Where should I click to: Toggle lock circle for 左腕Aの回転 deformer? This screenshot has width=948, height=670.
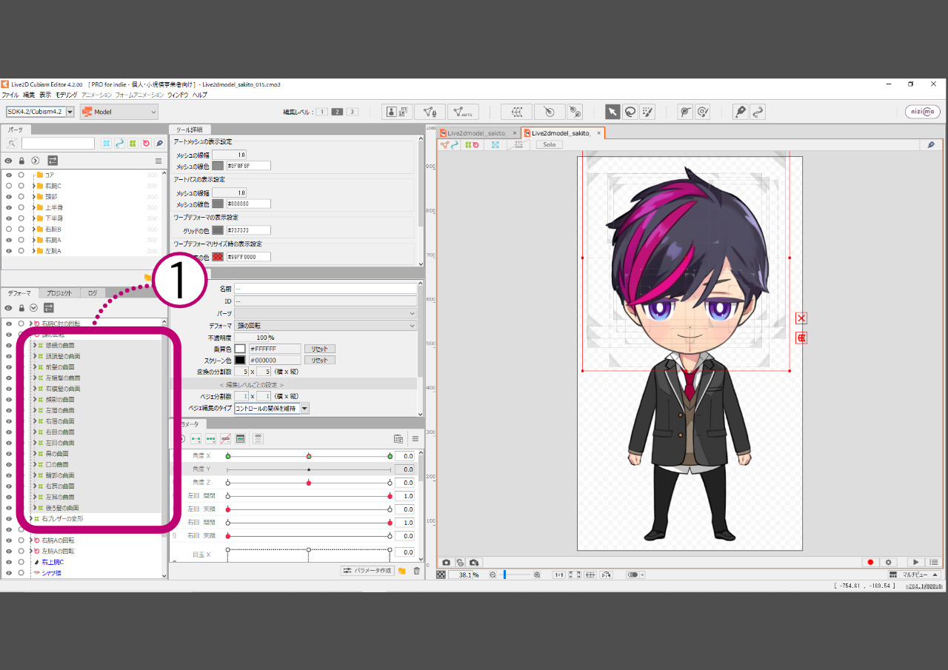click(x=21, y=552)
